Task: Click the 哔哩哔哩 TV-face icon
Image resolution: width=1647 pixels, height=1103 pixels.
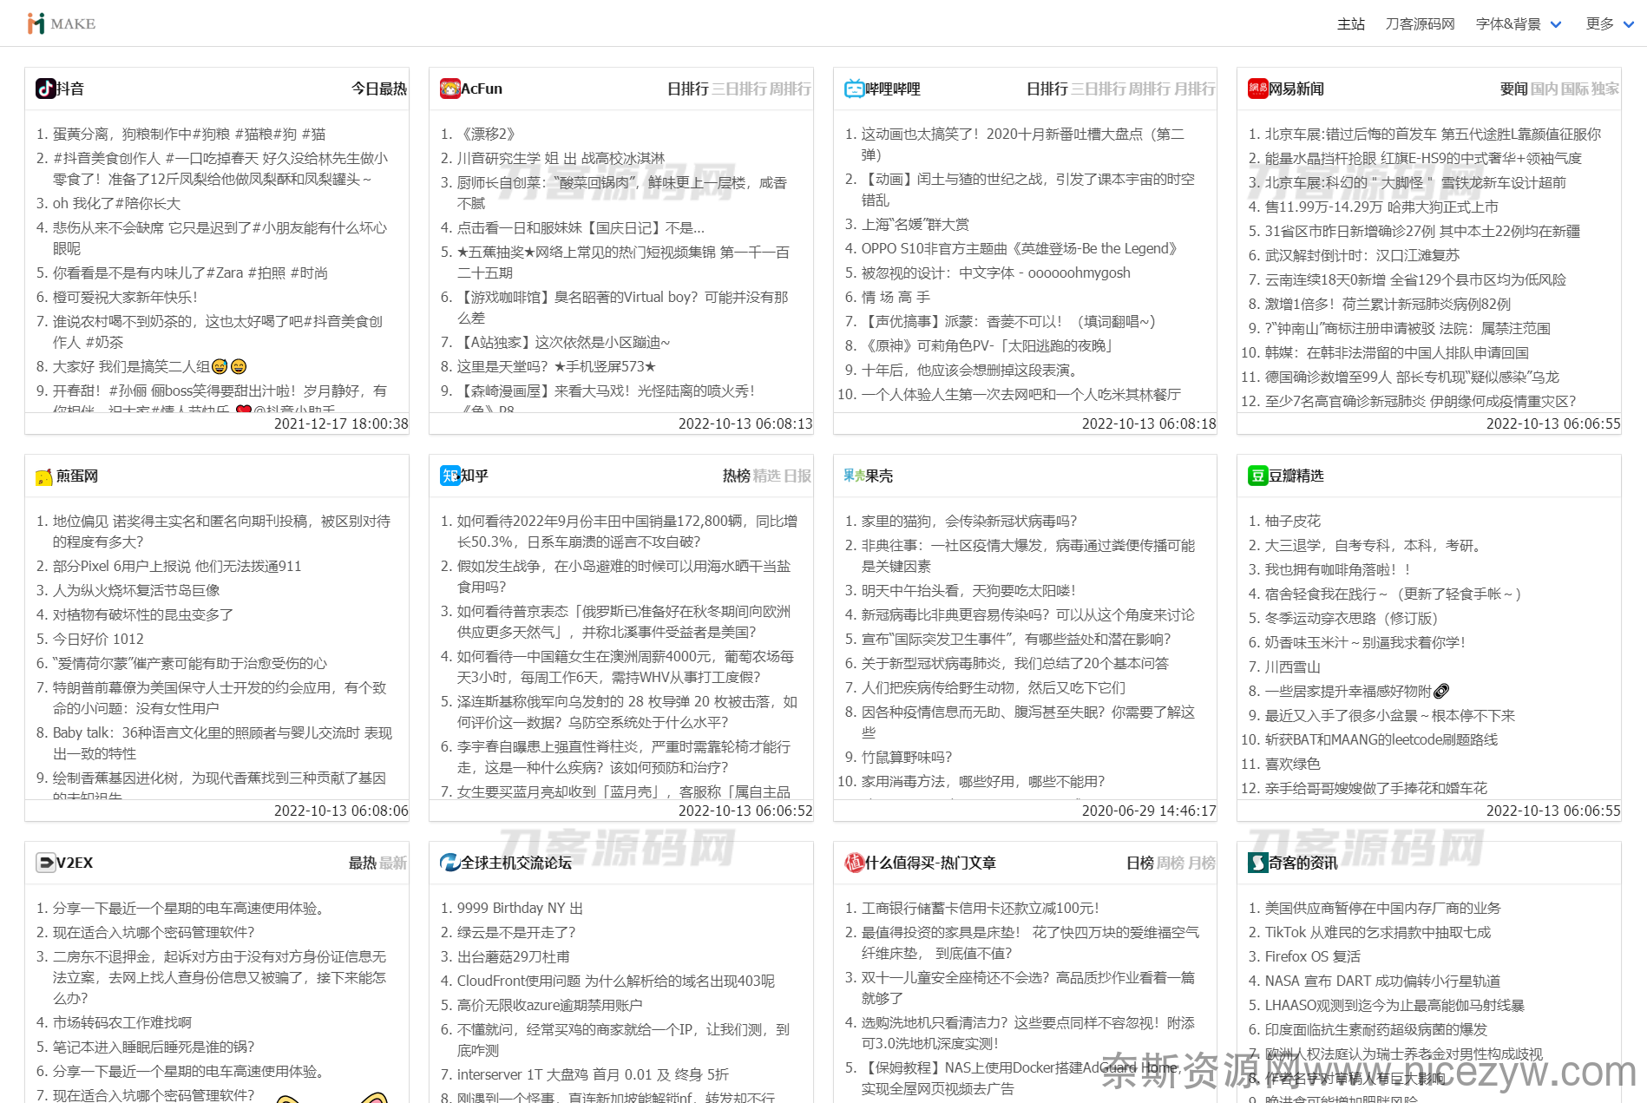Action: 855,89
